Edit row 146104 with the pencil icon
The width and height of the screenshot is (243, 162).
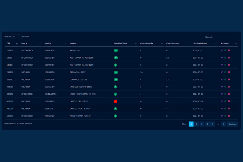point(221,65)
